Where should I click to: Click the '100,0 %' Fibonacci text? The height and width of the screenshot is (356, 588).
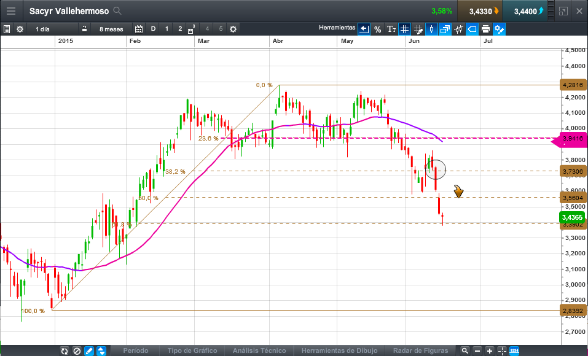point(33,311)
